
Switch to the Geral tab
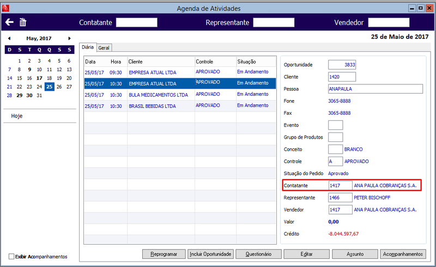(104, 48)
